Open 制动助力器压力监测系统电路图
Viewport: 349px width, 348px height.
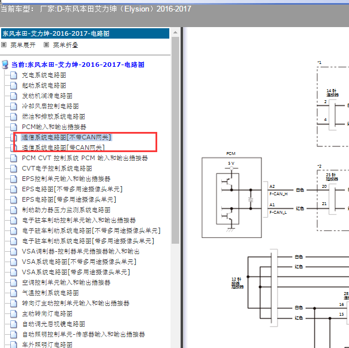pos(66,210)
